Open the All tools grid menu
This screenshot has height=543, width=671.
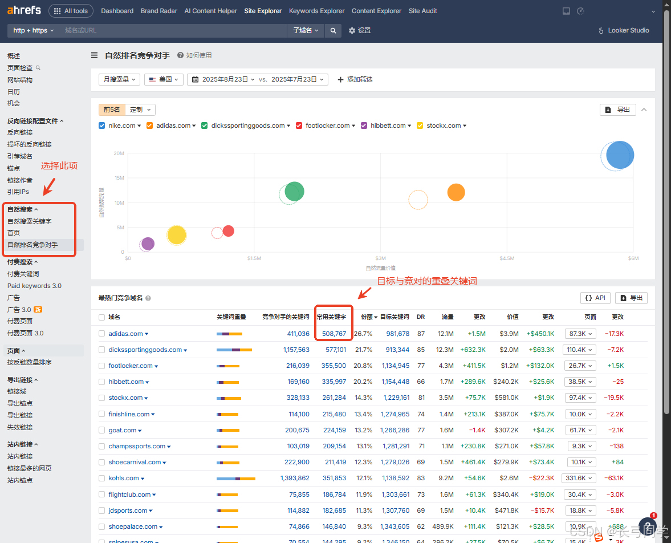click(71, 11)
